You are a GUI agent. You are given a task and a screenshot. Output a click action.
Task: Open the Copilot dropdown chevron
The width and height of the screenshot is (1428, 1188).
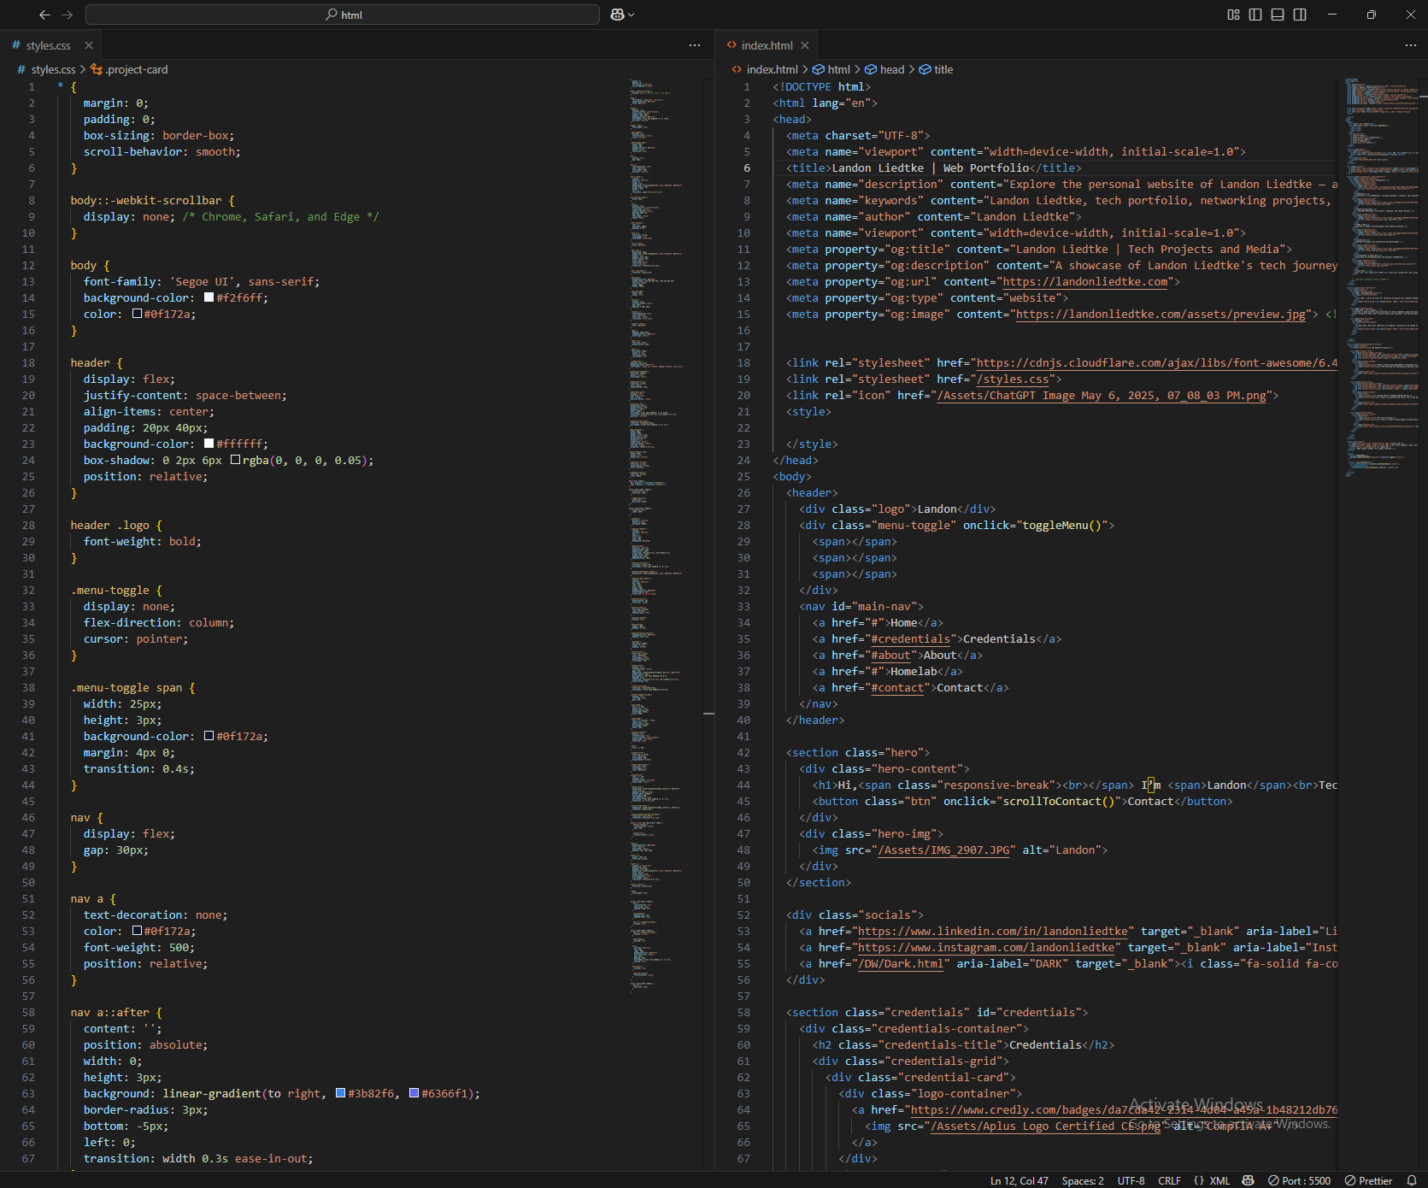click(632, 15)
